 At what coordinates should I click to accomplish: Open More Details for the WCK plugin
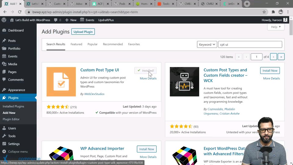pos(271,79)
